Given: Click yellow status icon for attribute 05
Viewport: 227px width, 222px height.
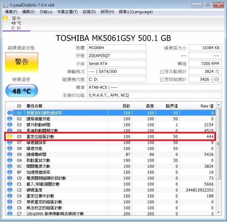Looking at the screenshot, I should click(x=10, y=136).
